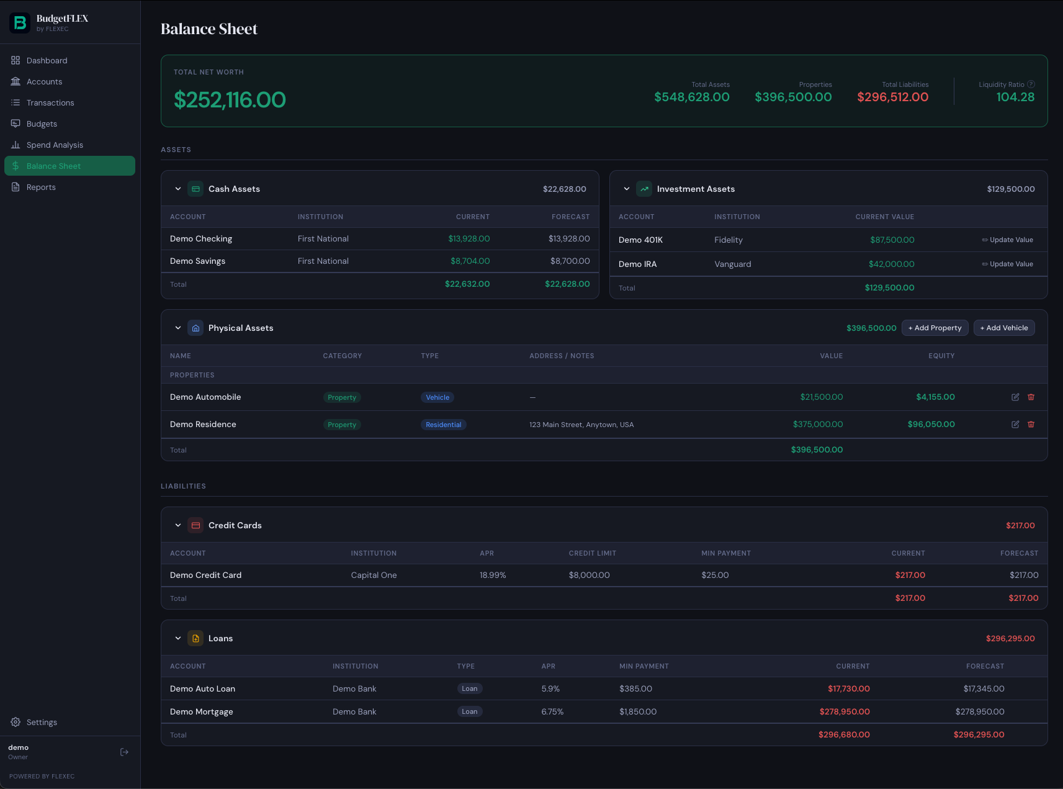The width and height of the screenshot is (1063, 789).
Task: Click the BudgetFLEX logo icon
Action: (20, 23)
